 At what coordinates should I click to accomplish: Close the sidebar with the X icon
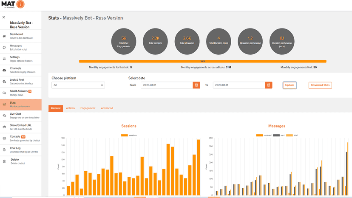tap(3, 17)
